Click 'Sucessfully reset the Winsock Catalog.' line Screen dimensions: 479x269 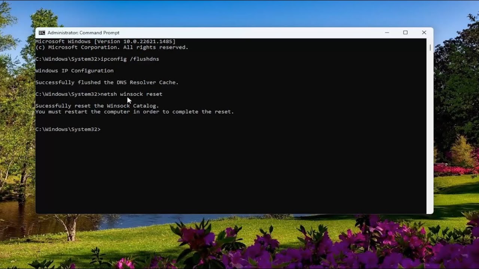pos(97,106)
